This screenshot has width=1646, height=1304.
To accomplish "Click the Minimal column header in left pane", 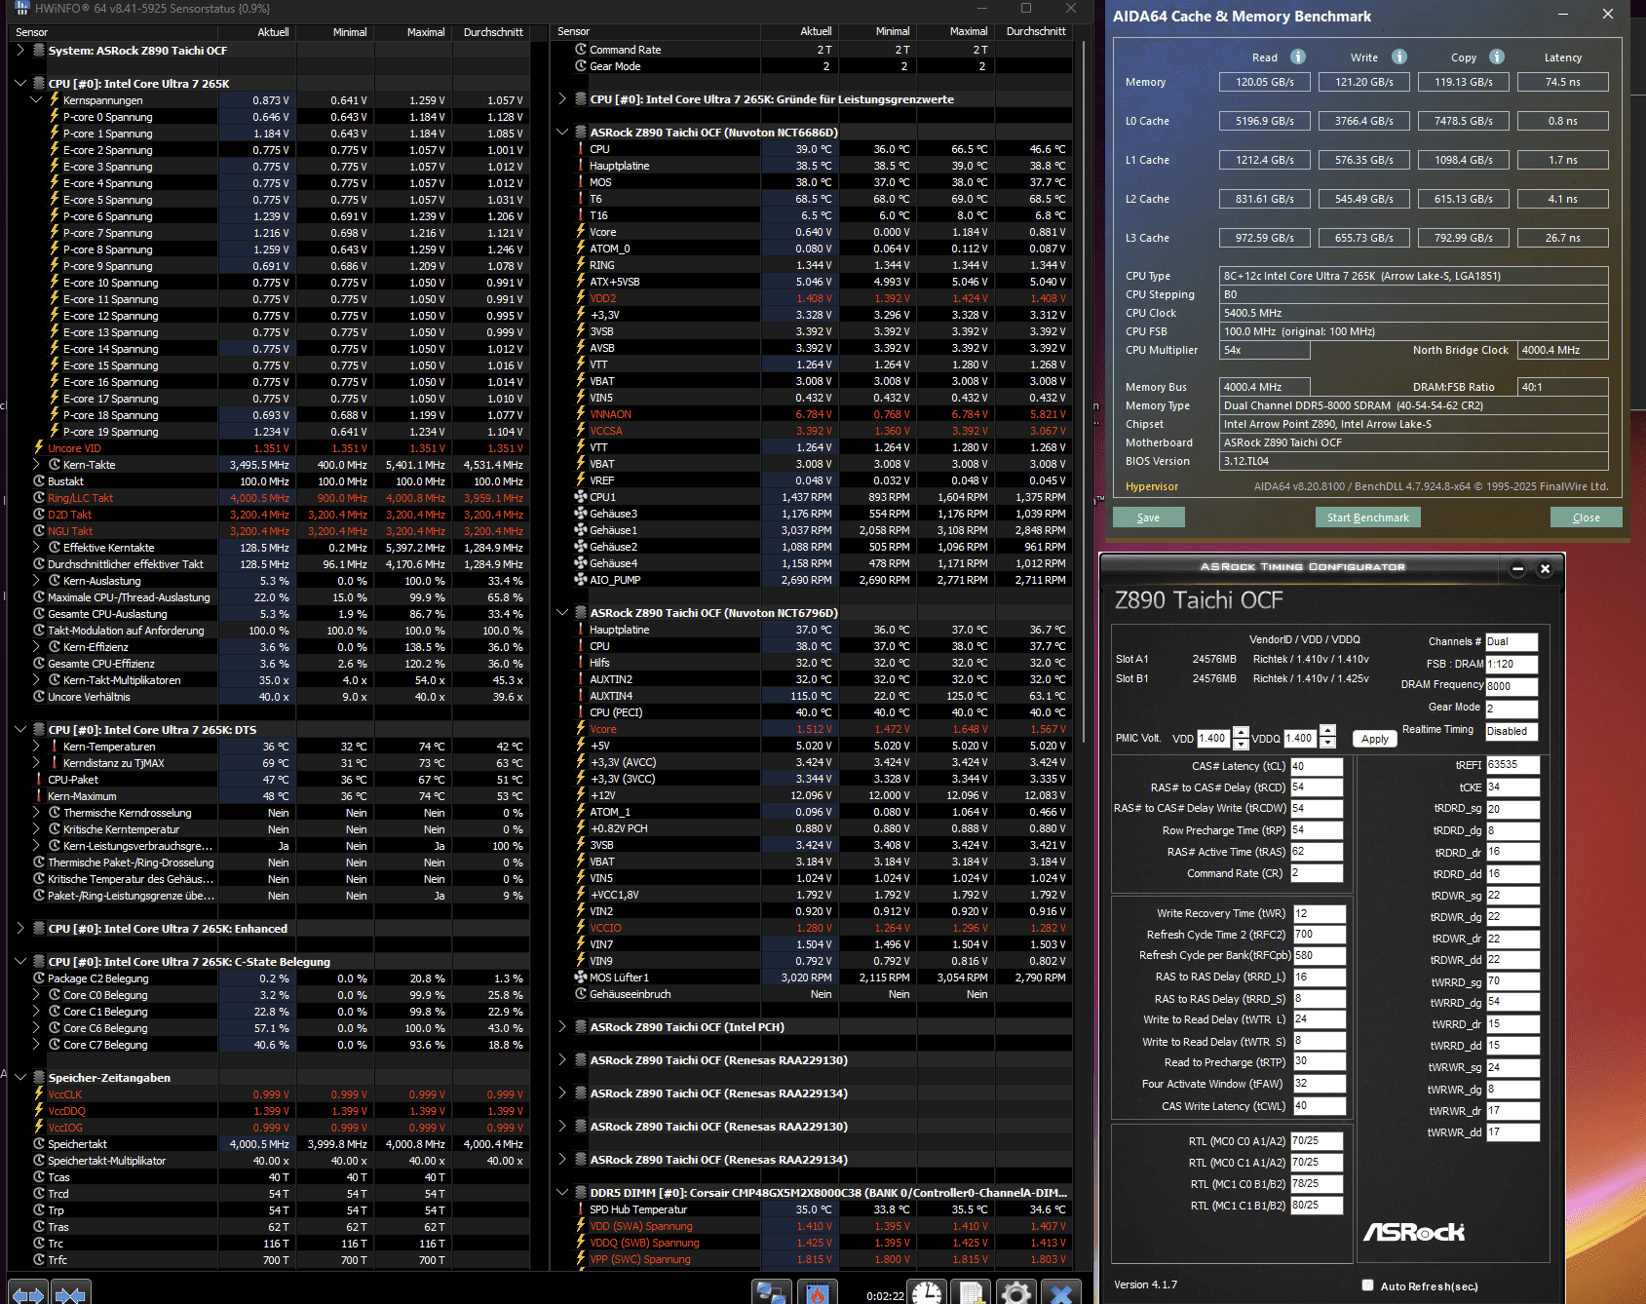I will 350,32.
